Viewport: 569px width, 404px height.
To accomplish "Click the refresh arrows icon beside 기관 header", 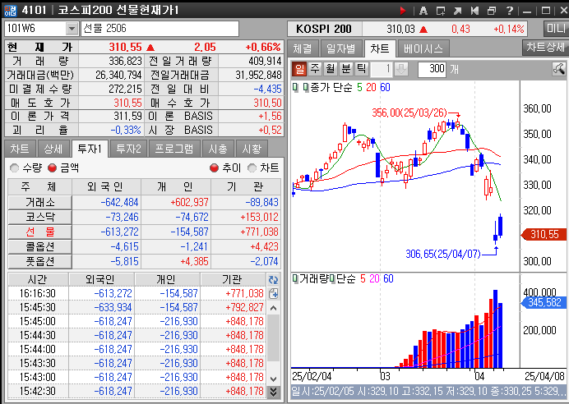I will [273, 279].
